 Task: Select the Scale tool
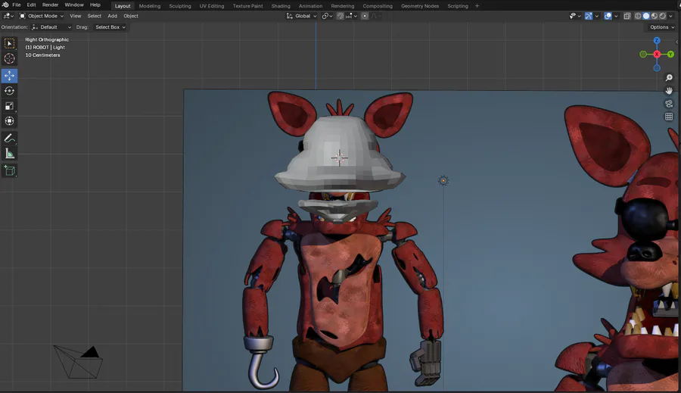(9, 106)
